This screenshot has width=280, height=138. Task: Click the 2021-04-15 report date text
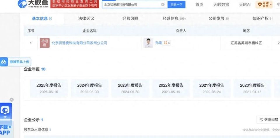252,92
